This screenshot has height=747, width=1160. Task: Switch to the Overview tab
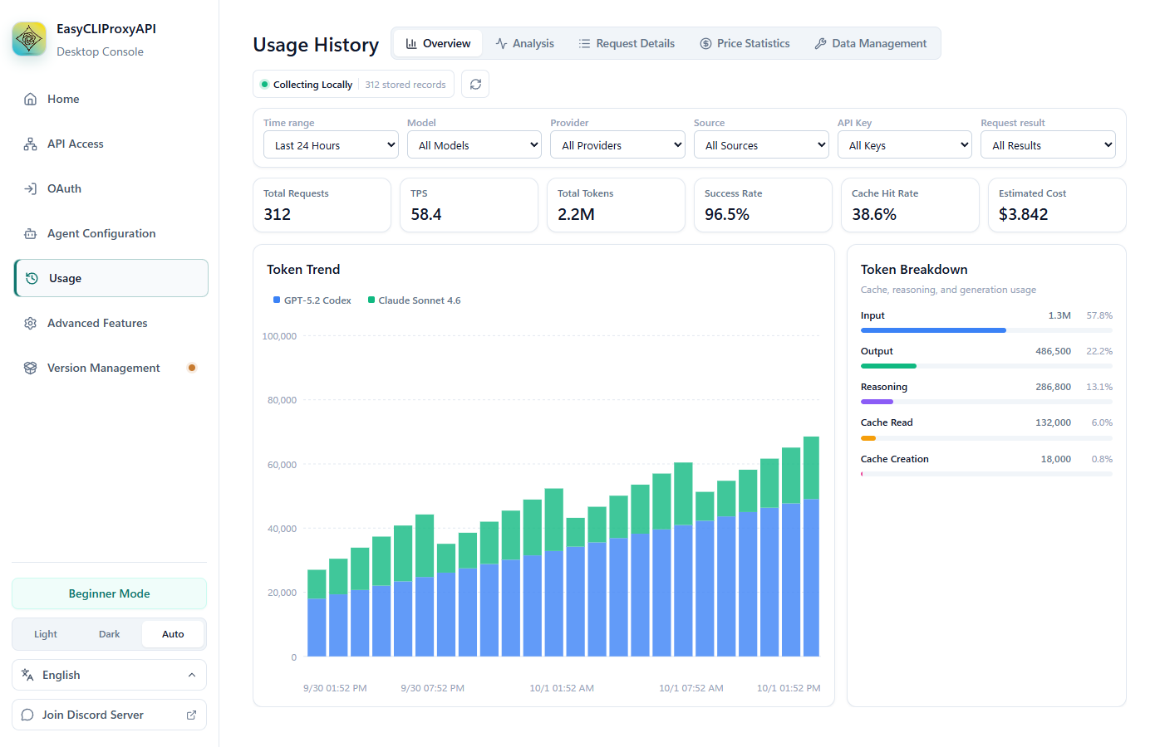point(438,43)
